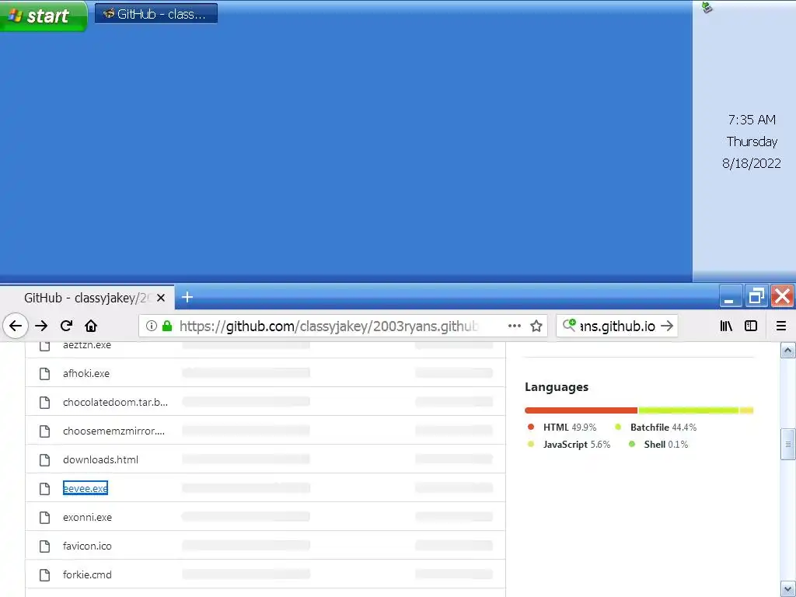Click the Languages heading

pos(557,387)
